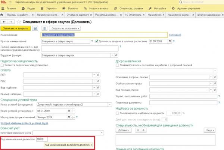Open the Трудовая функция linked record icon

[x=116, y=55]
